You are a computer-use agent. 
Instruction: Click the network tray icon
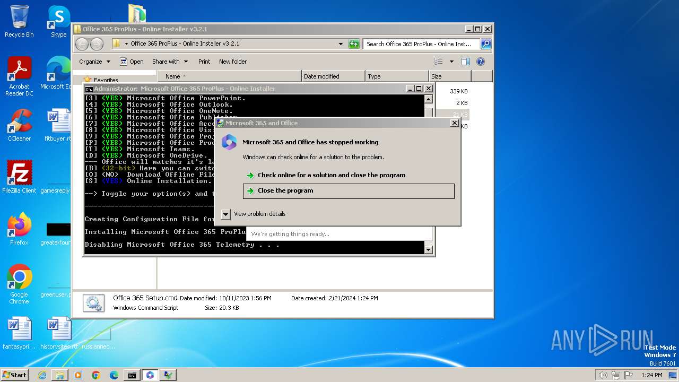point(616,375)
